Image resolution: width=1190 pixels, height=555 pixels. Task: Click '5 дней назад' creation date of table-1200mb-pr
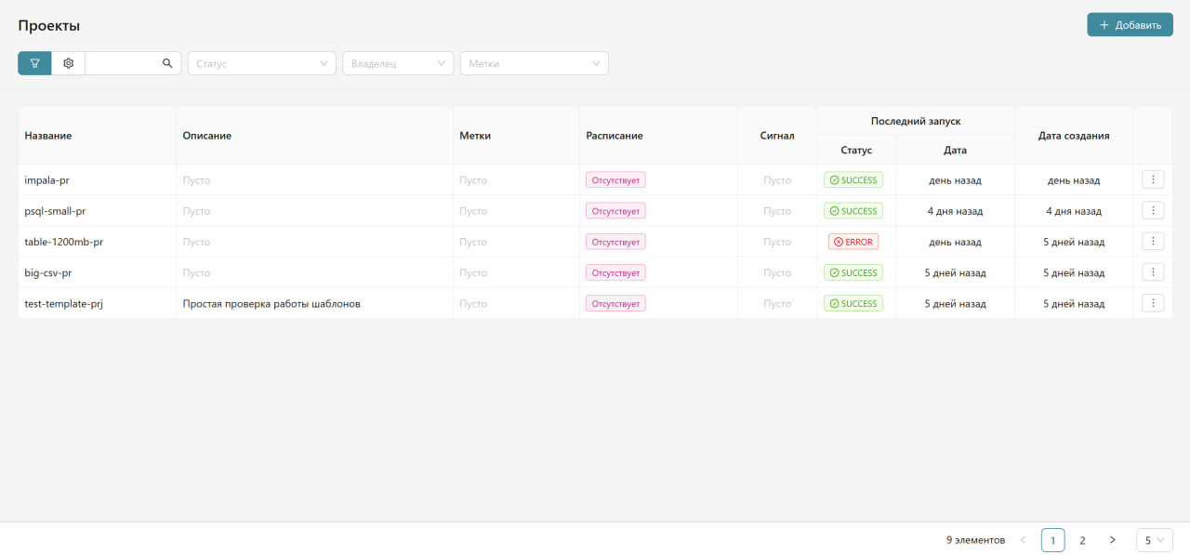1074,242
